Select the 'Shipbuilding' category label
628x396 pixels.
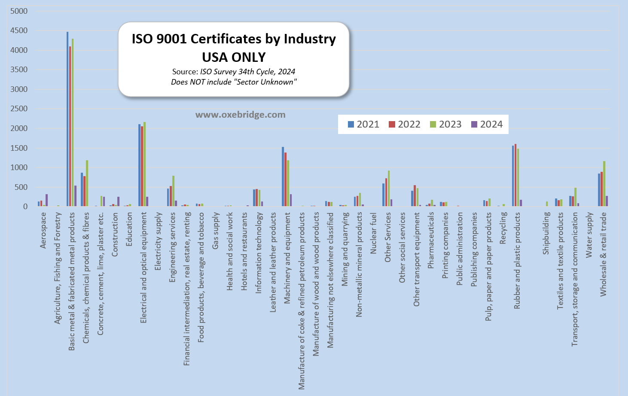[546, 233]
